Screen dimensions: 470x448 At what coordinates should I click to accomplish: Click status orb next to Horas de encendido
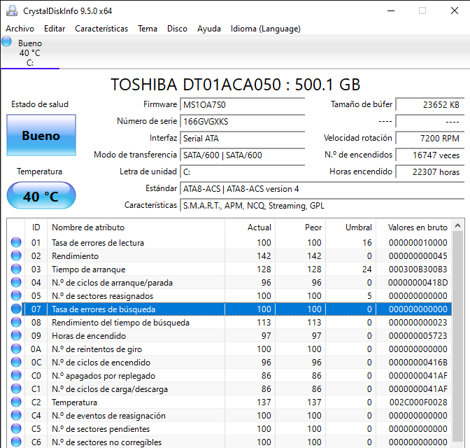[x=15, y=336]
